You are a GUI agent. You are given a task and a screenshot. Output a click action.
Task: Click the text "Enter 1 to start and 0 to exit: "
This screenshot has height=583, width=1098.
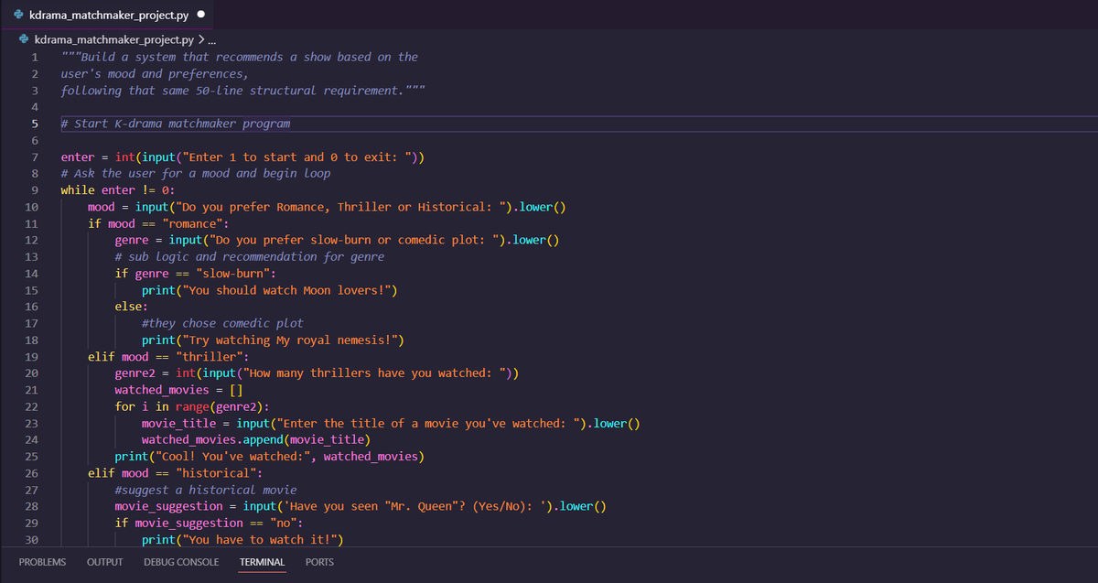[x=296, y=157]
